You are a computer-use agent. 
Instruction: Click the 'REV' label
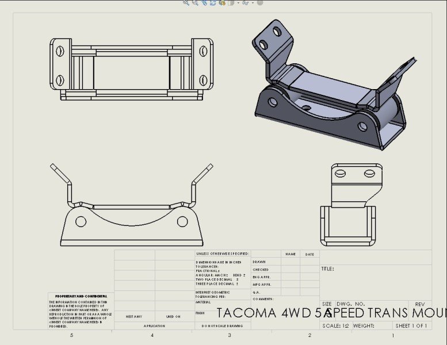coord(420,304)
